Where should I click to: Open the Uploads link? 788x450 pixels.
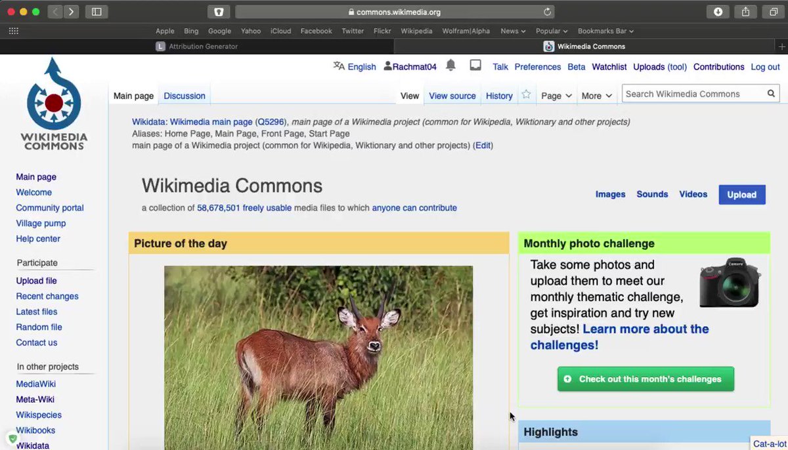(x=649, y=67)
